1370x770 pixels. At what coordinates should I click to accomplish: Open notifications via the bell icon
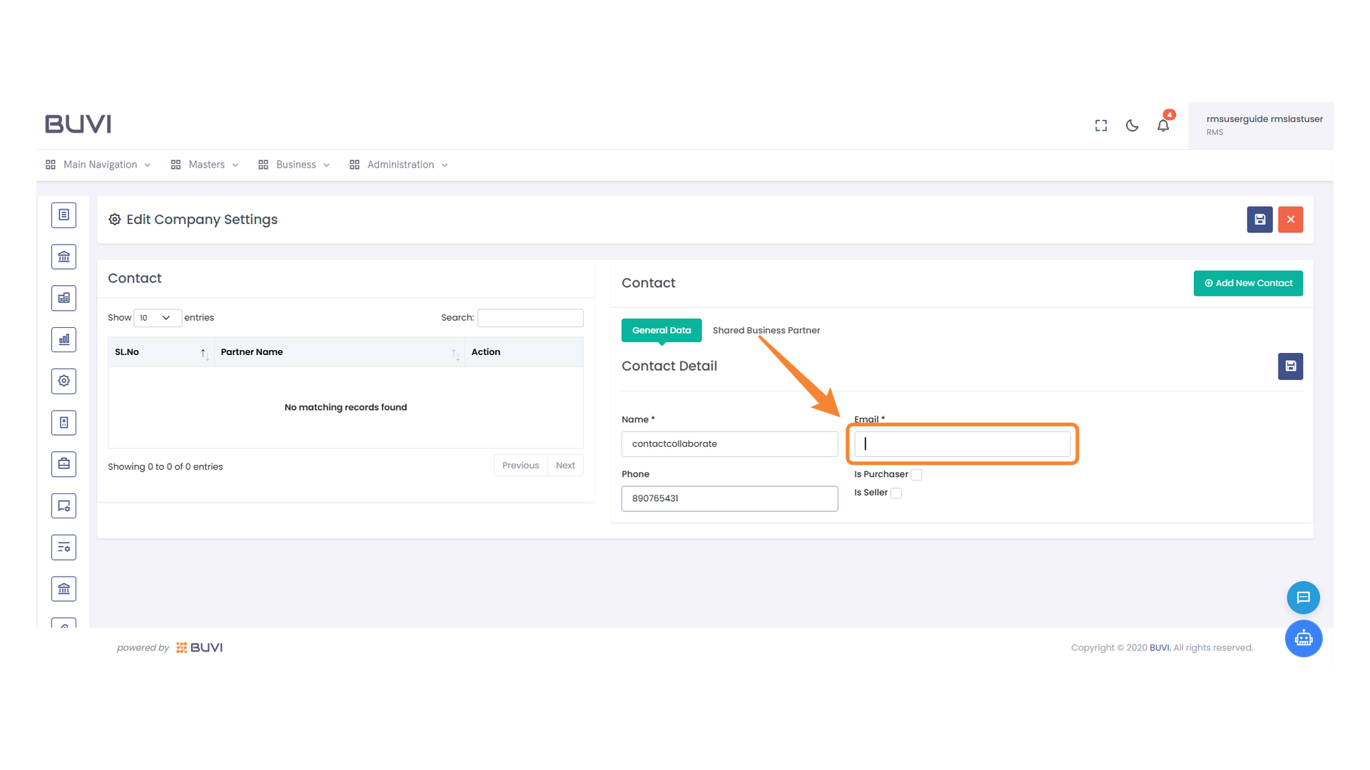coord(1163,125)
